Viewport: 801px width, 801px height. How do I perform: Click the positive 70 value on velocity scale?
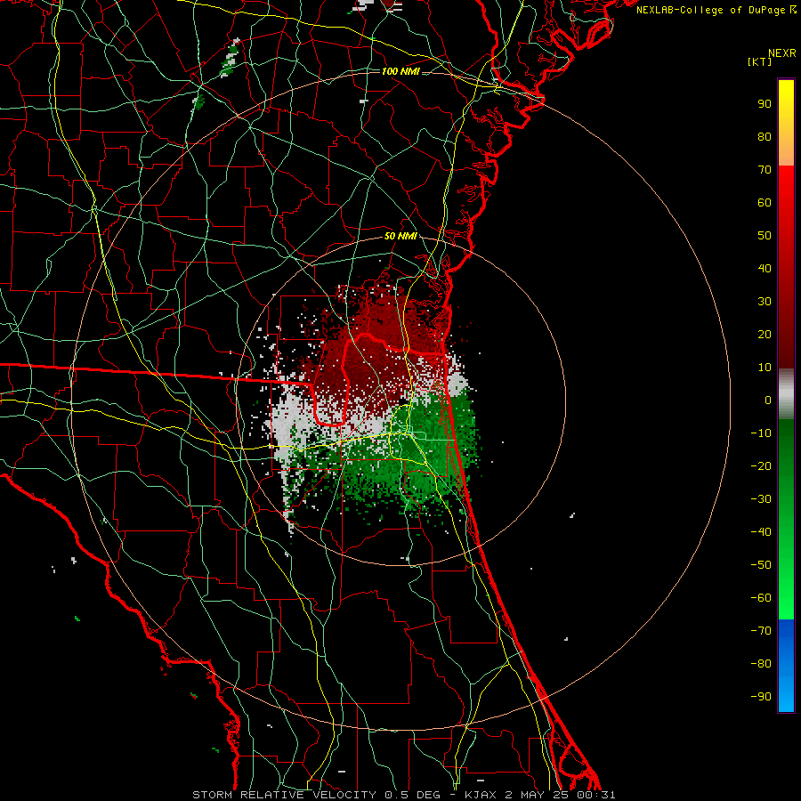point(765,170)
